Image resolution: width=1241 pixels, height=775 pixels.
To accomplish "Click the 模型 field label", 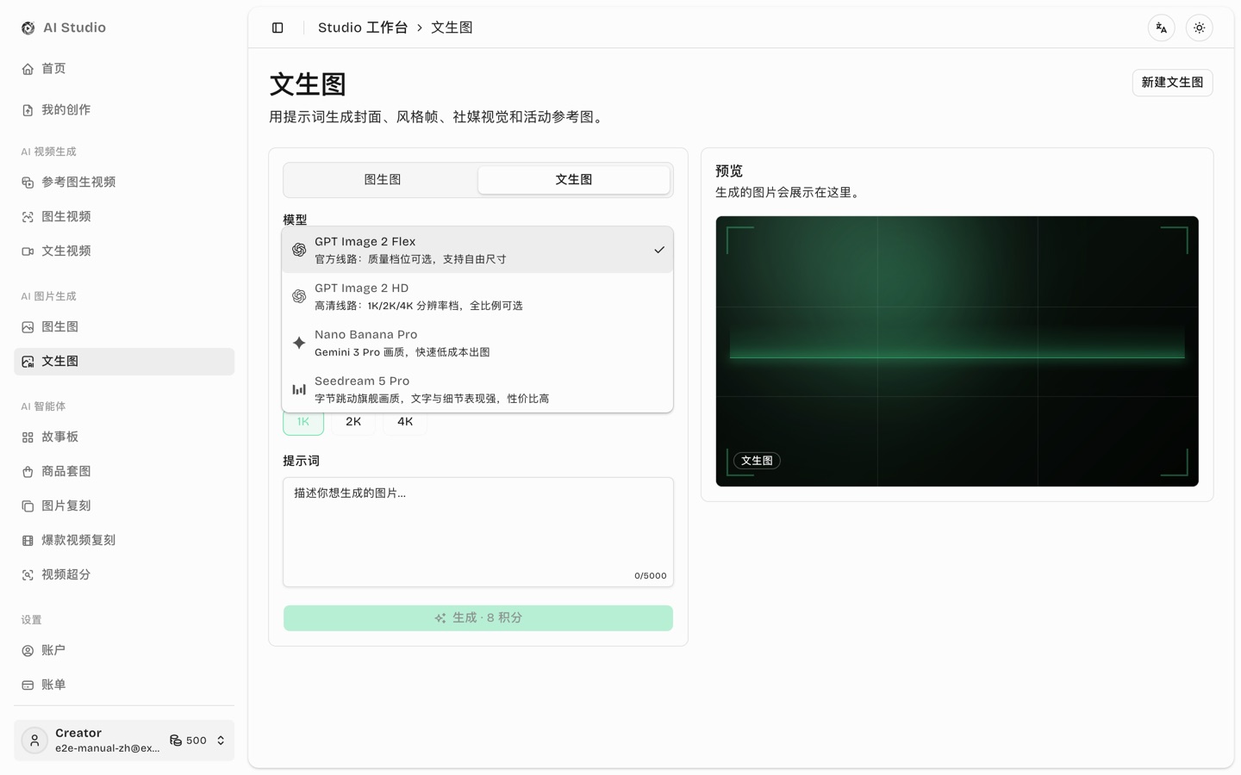I will pyautogui.click(x=295, y=220).
